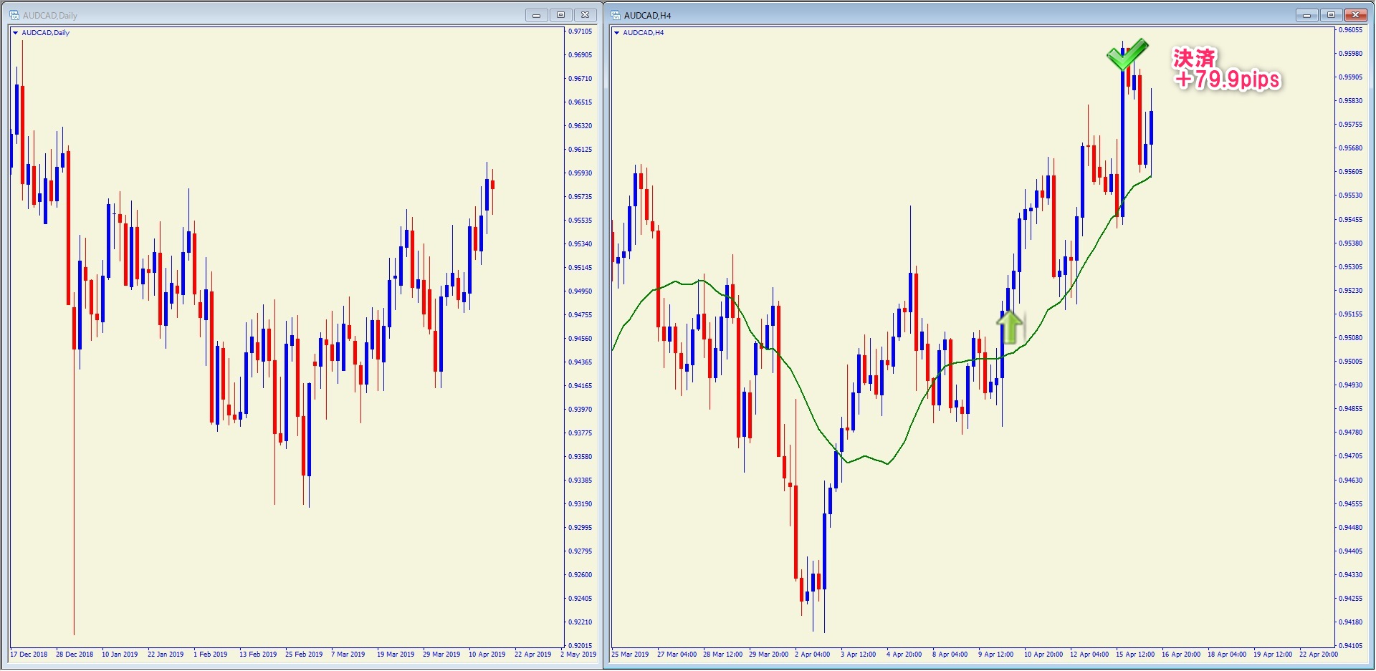Click the 12 Apr 04:00 time label
The image size is (1376, 671).
1089,655
